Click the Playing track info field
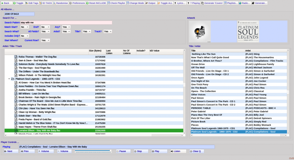294x160 pixels. click(x=117, y=147)
